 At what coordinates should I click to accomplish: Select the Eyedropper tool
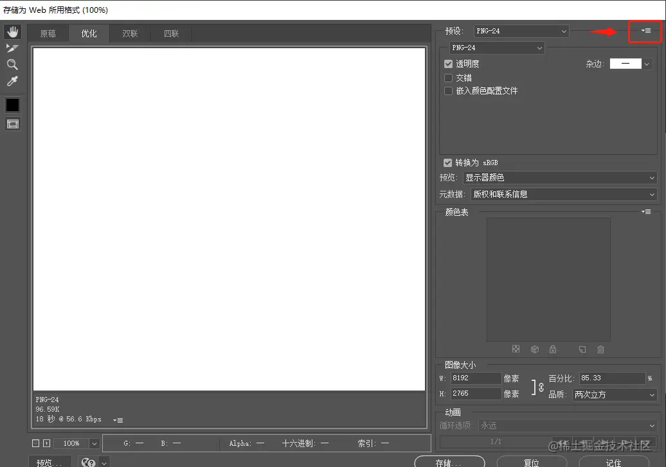(x=13, y=80)
